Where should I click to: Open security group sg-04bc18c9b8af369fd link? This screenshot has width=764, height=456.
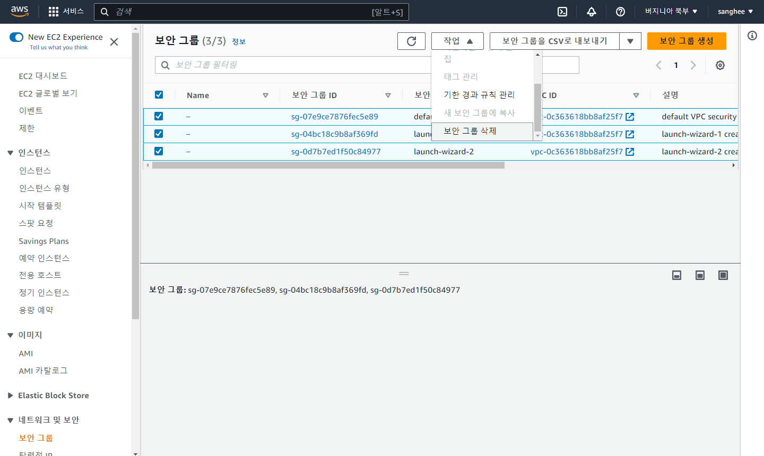pyautogui.click(x=335, y=134)
